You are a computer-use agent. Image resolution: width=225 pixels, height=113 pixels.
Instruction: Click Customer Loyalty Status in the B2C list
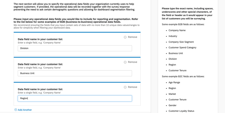(x=181, y=111)
